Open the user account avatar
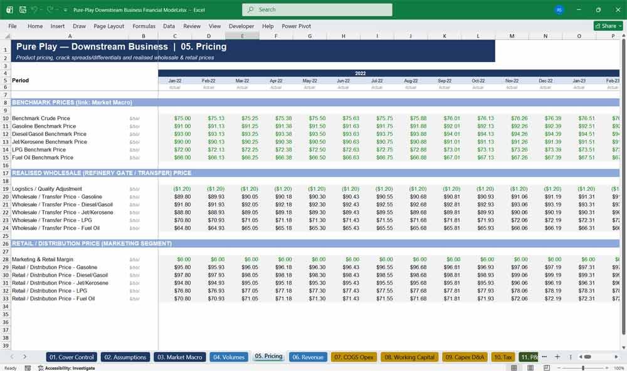 coord(559,10)
